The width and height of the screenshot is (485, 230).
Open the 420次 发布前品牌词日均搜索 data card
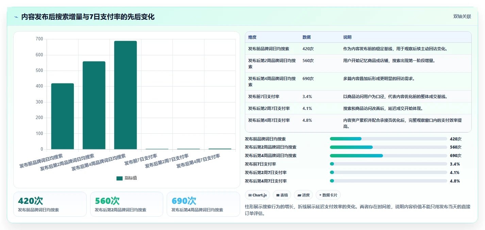(50, 204)
